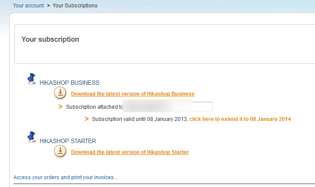Click the HIKASHOP BUSINESS title text
The height and width of the screenshot is (187, 315).
69,83
